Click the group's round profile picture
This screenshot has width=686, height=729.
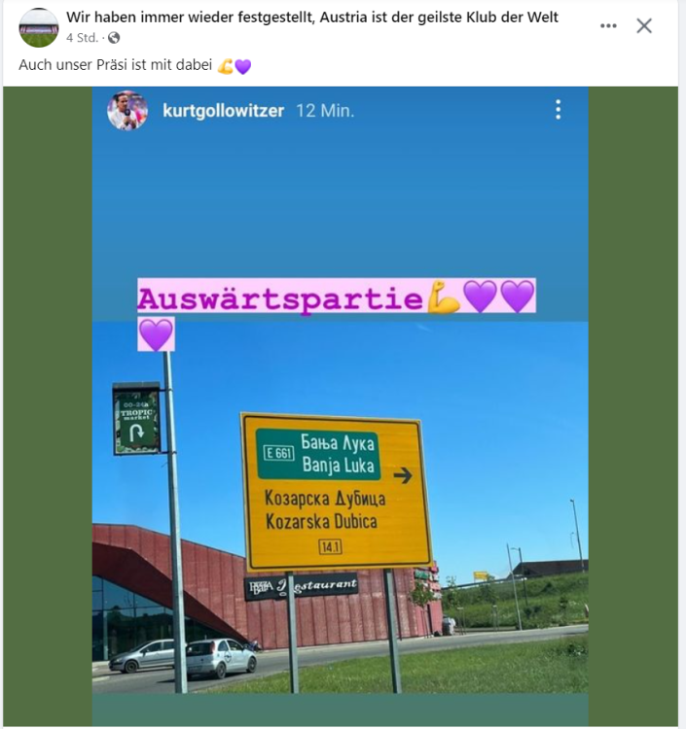(x=39, y=27)
